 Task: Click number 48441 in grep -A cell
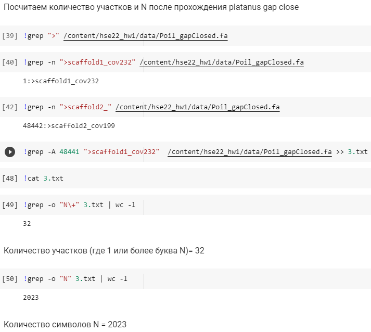pyautogui.click(x=69, y=151)
